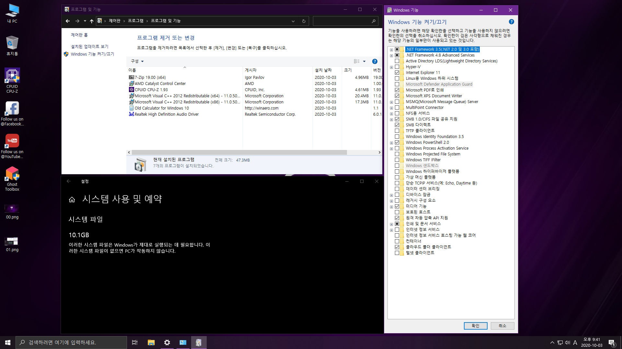Click the horizontal scrollbar in program list
The image size is (622, 349).
point(239,152)
